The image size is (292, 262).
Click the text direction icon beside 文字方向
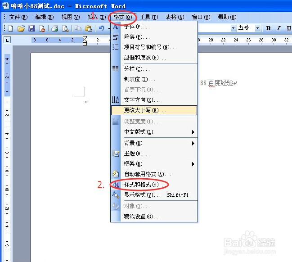tap(116, 99)
